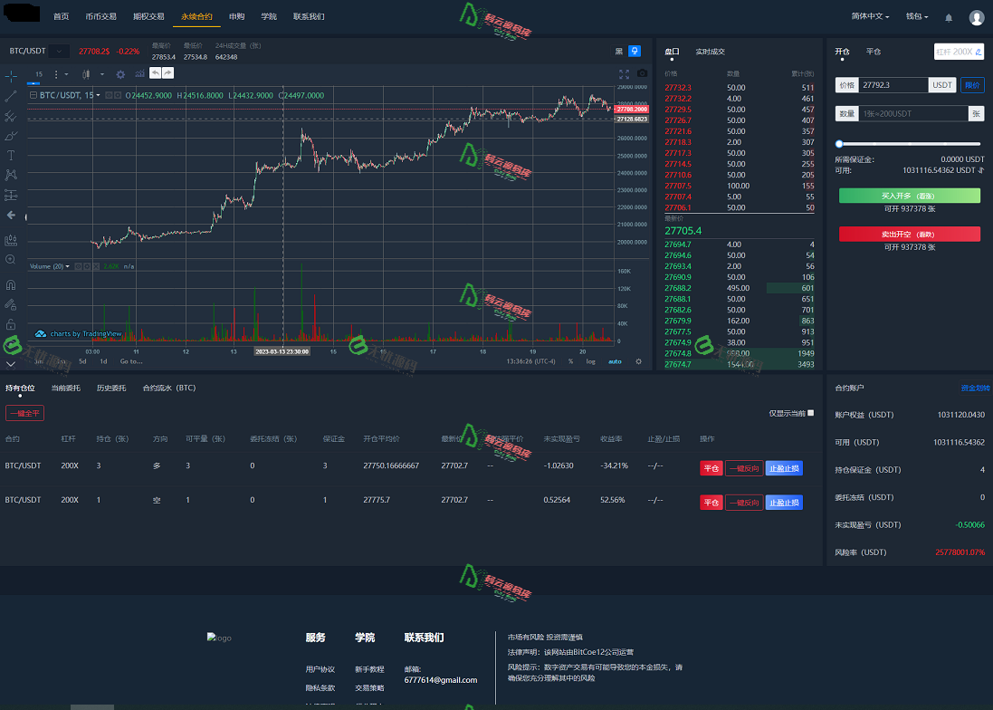This screenshot has height=710, width=993.
Task: Toggle auto scale on chart
Action: click(x=615, y=361)
